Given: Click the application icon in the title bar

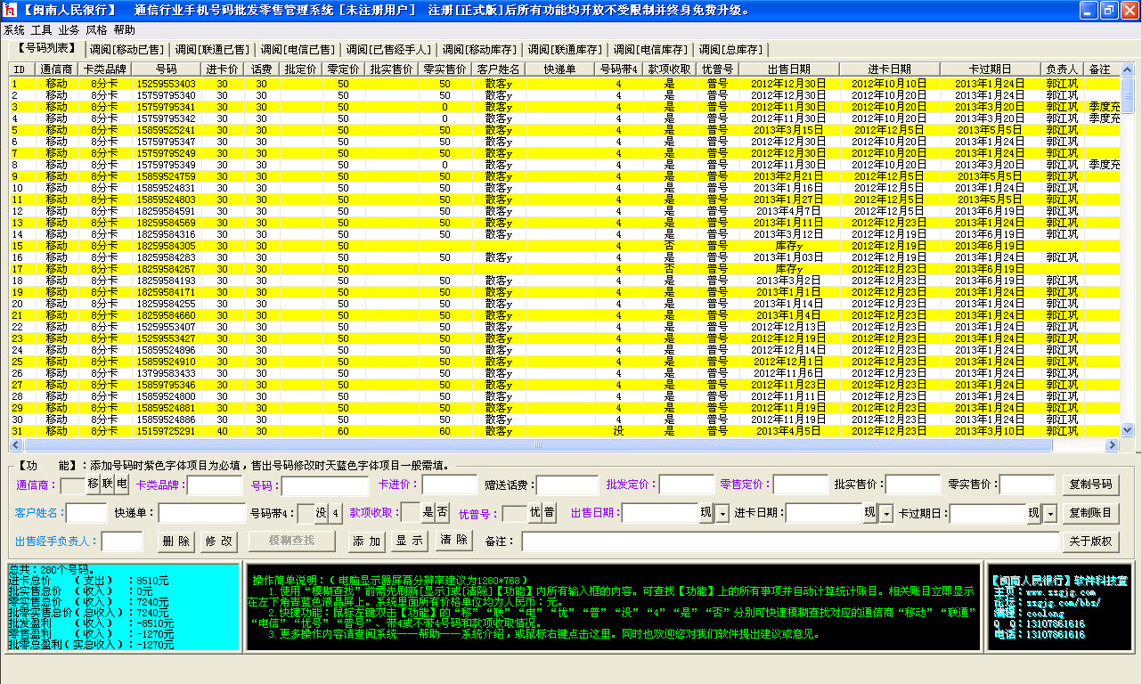Looking at the screenshot, I should click(11, 11).
